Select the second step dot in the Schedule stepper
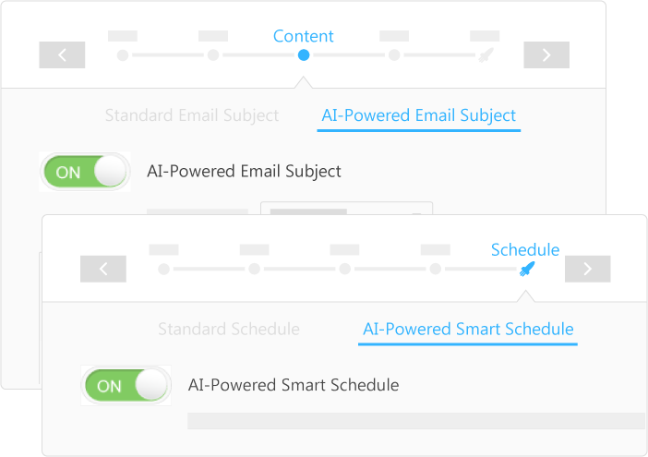Viewport: 648px width, 457px height. point(255,269)
